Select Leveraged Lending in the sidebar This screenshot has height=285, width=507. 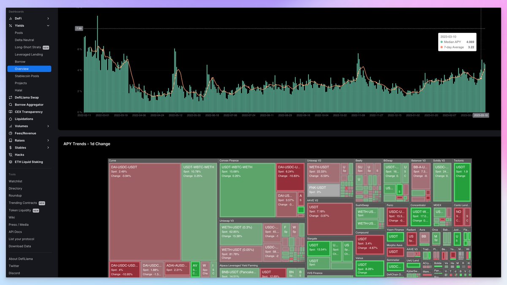click(29, 54)
